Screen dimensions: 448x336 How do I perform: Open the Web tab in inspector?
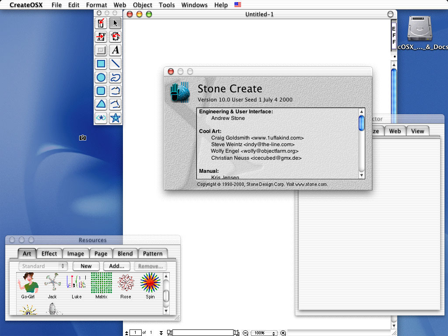pos(395,131)
